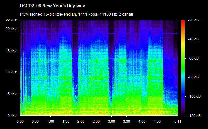The height and width of the screenshot is (129, 208).
Task: Click the file name D:\CD2_06 New Year's Day.wav
Action: click(52, 6)
